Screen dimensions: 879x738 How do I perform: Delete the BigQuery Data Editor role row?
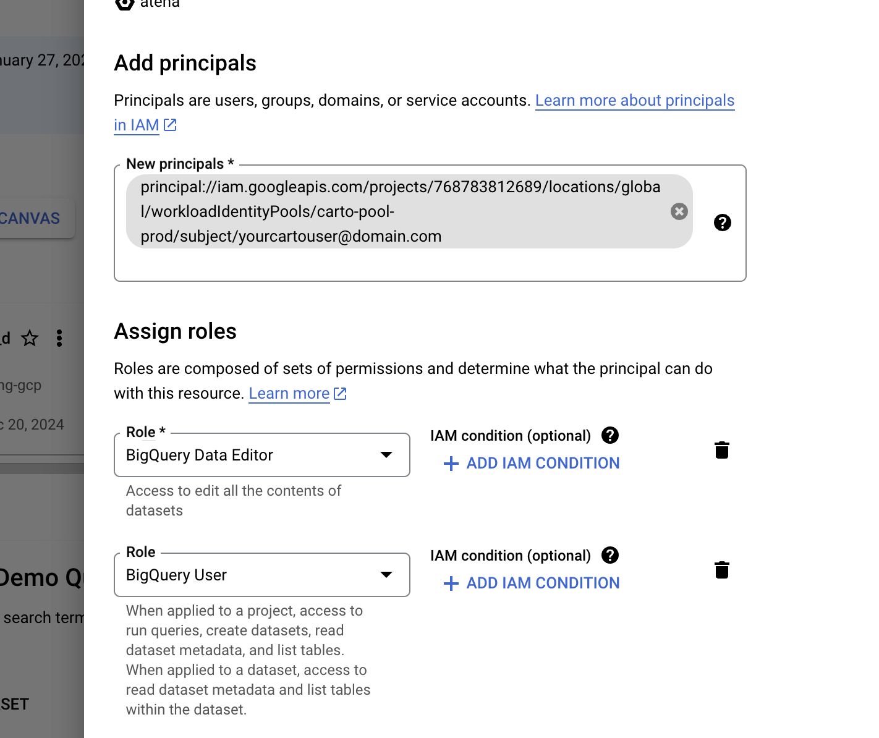[721, 450]
